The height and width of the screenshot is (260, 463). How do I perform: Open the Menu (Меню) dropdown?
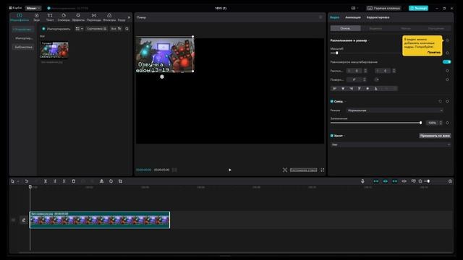click(x=33, y=8)
